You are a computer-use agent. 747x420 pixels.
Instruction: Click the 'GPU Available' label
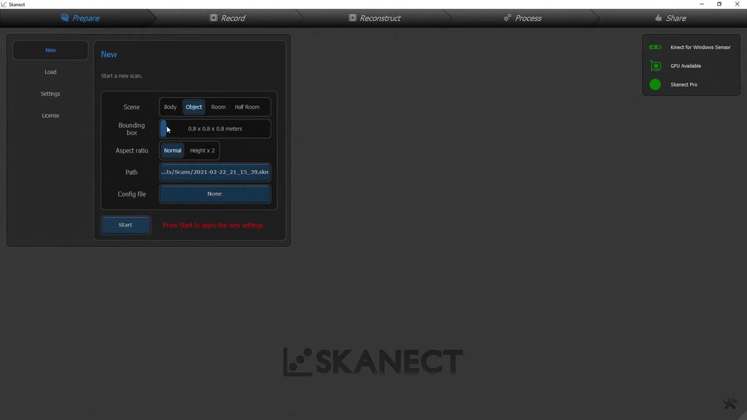coord(685,66)
